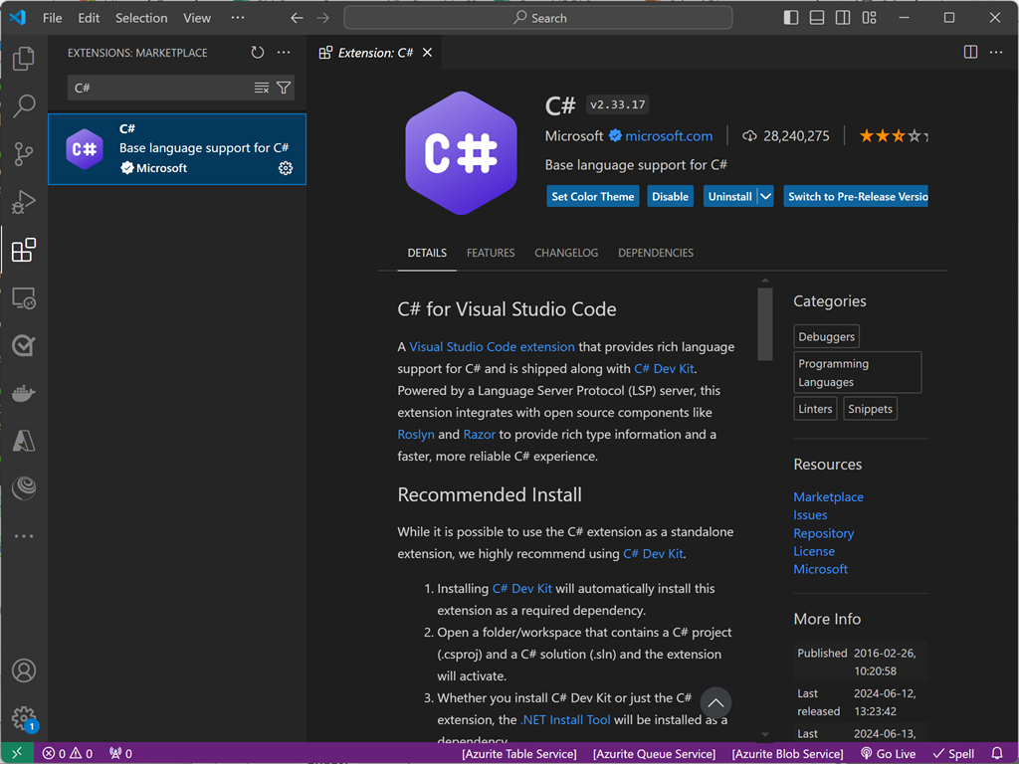Open the C# Dev Kit link

point(664,368)
